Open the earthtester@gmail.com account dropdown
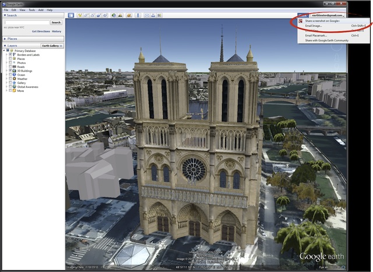 [328, 15]
